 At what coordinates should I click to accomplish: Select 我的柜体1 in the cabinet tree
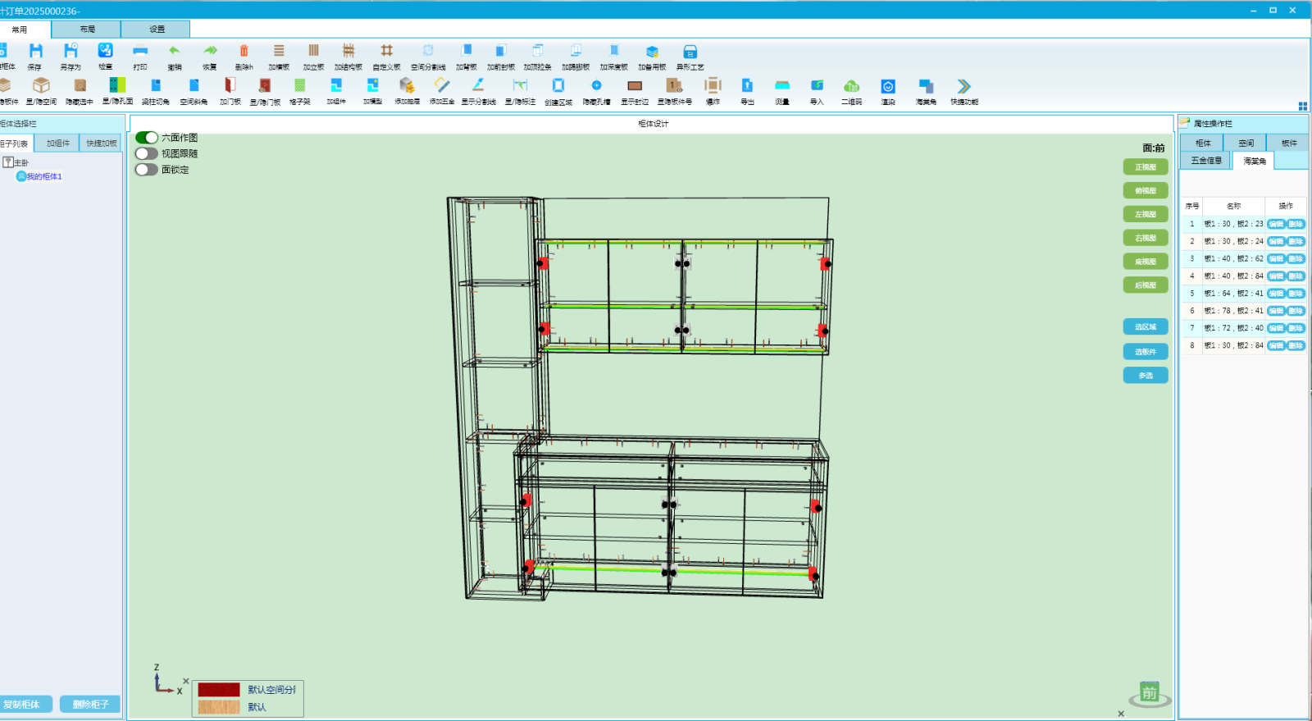pyautogui.click(x=43, y=176)
